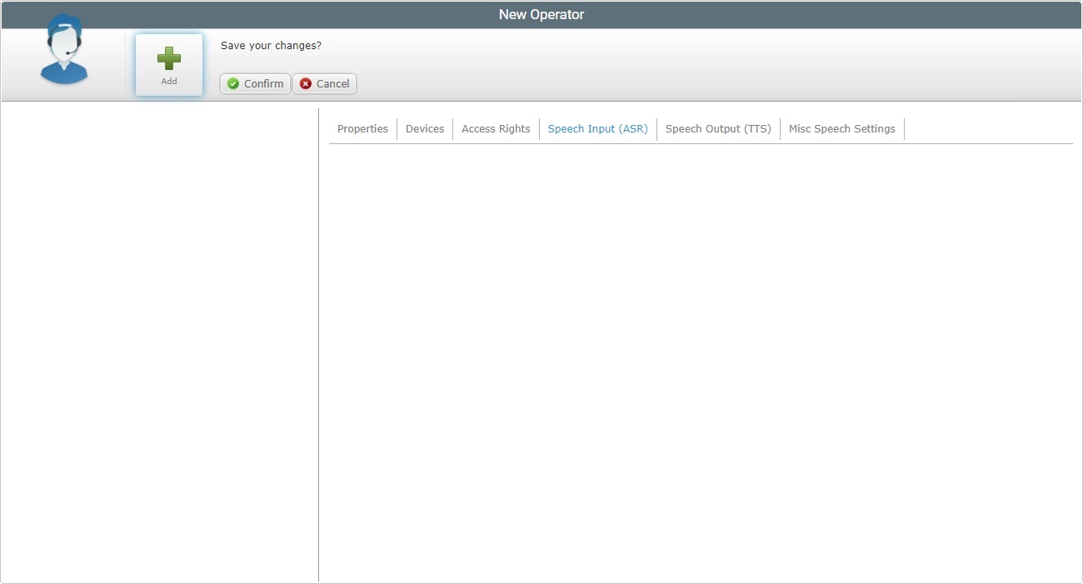This screenshot has height=584, width=1083.
Task: Click the green plus Add icon
Action: point(169,58)
